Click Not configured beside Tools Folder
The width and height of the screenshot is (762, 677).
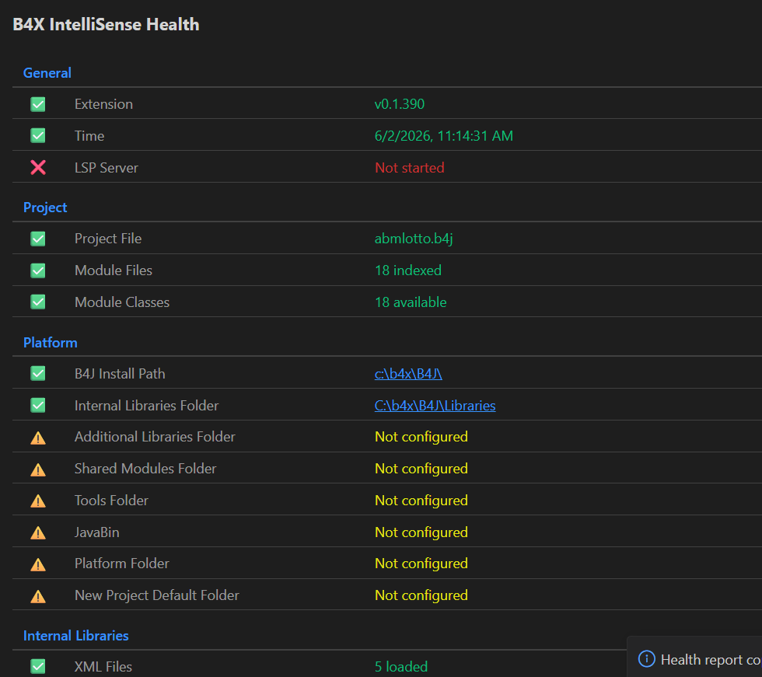pyautogui.click(x=421, y=501)
